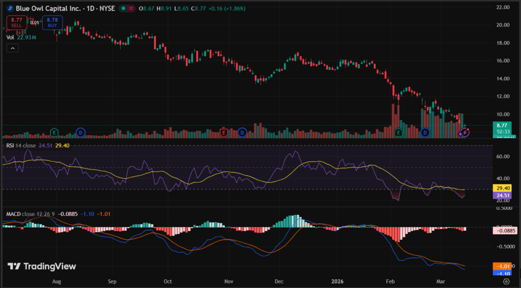Click the blue dividend D marker in November
Image resolution: width=521 pixels, height=288 pixels.
click(x=242, y=133)
